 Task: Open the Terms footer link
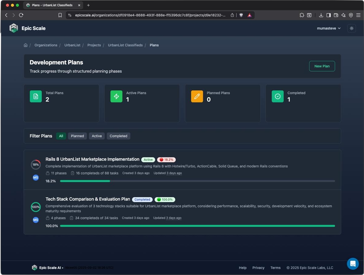[275, 268]
